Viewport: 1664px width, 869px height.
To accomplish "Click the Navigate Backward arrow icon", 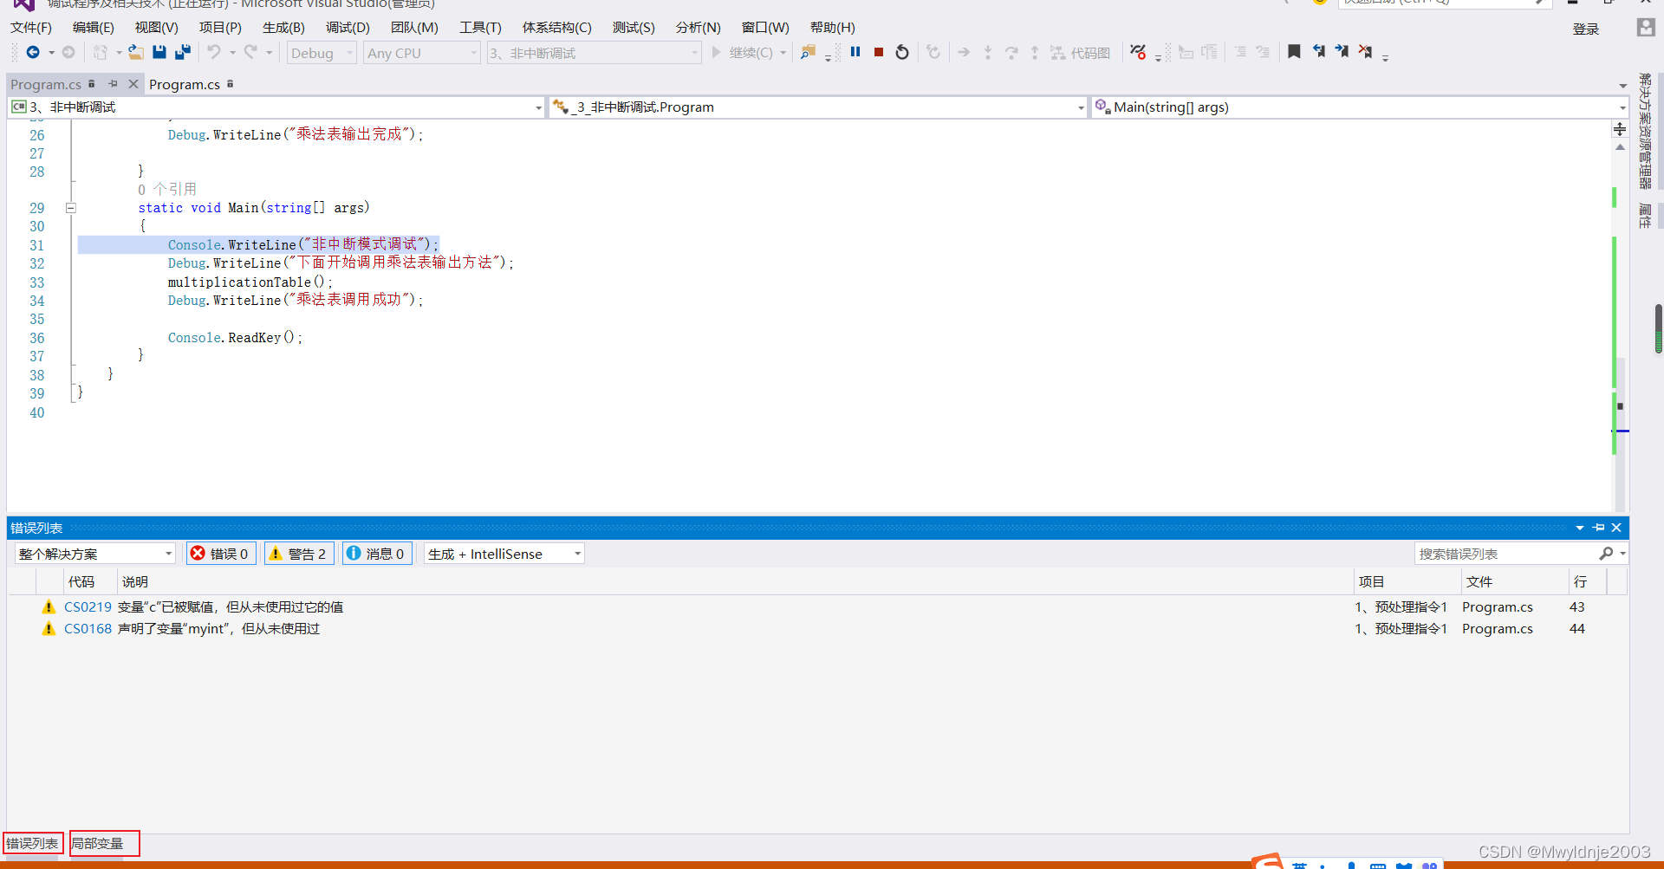I will coord(33,53).
